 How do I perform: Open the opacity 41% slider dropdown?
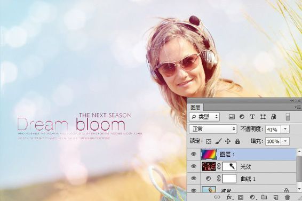pos(285,129)
